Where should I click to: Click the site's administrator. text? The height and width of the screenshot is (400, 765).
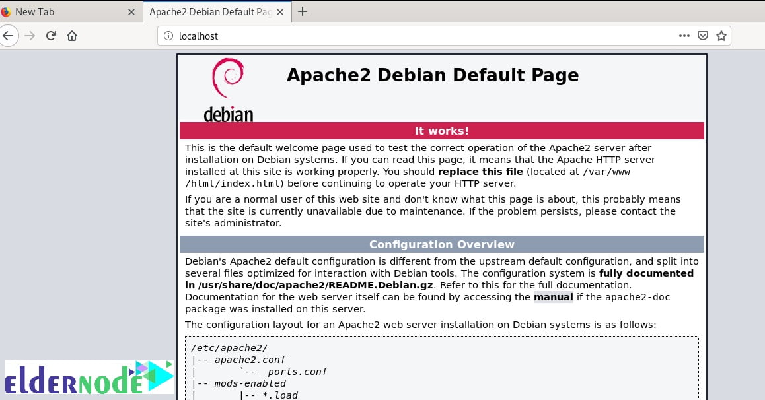point(233,223)
